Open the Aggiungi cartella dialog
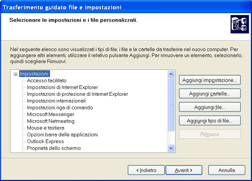Screen dimensions: 252x181 click(209, 94)
